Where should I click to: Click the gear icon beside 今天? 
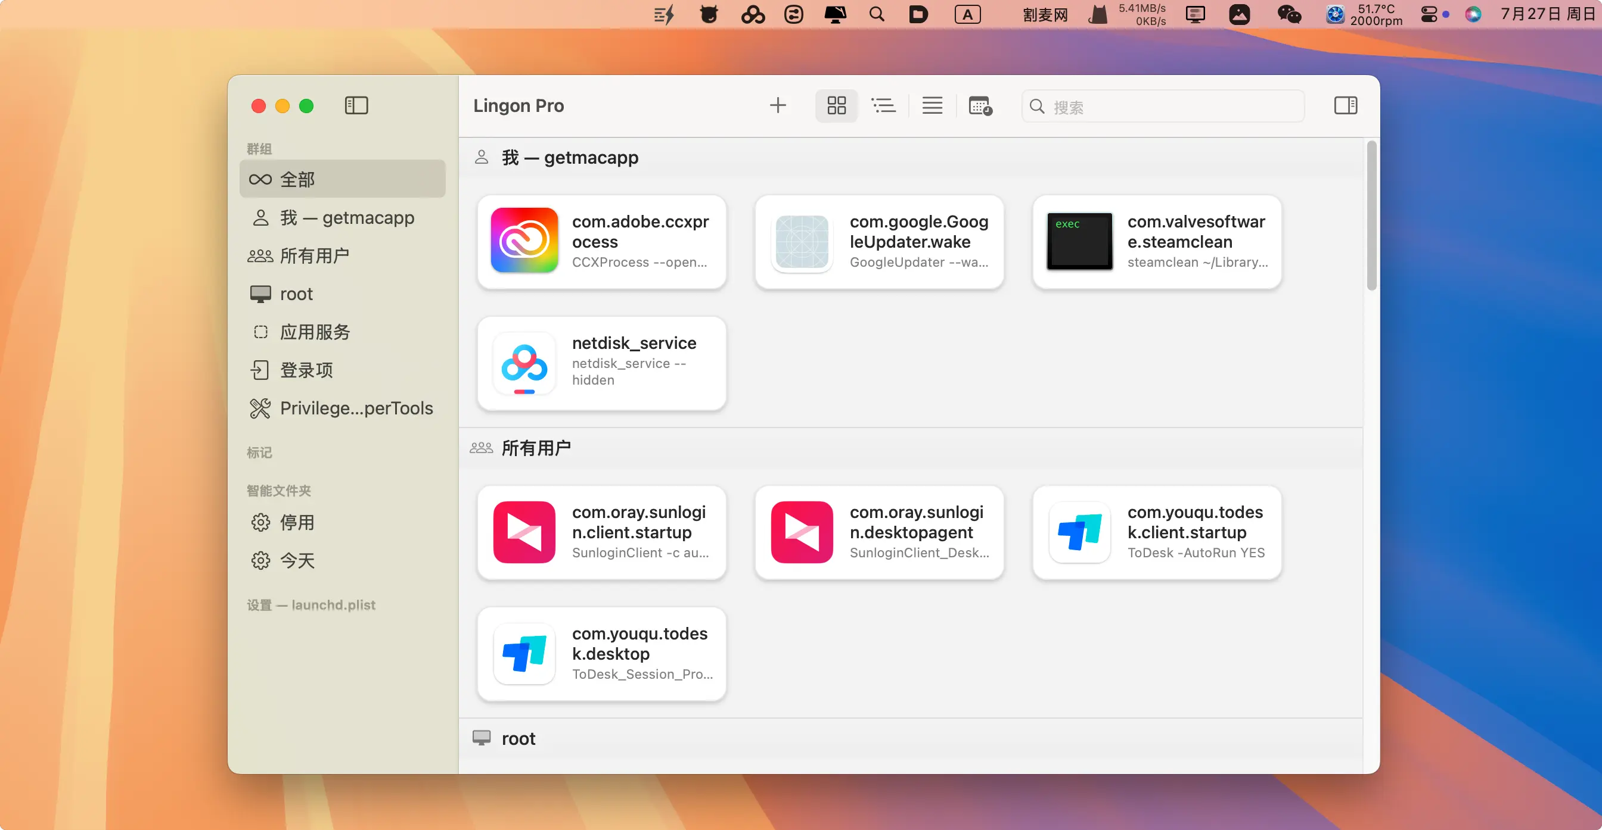pyautogui.click(x=260, y=560)
